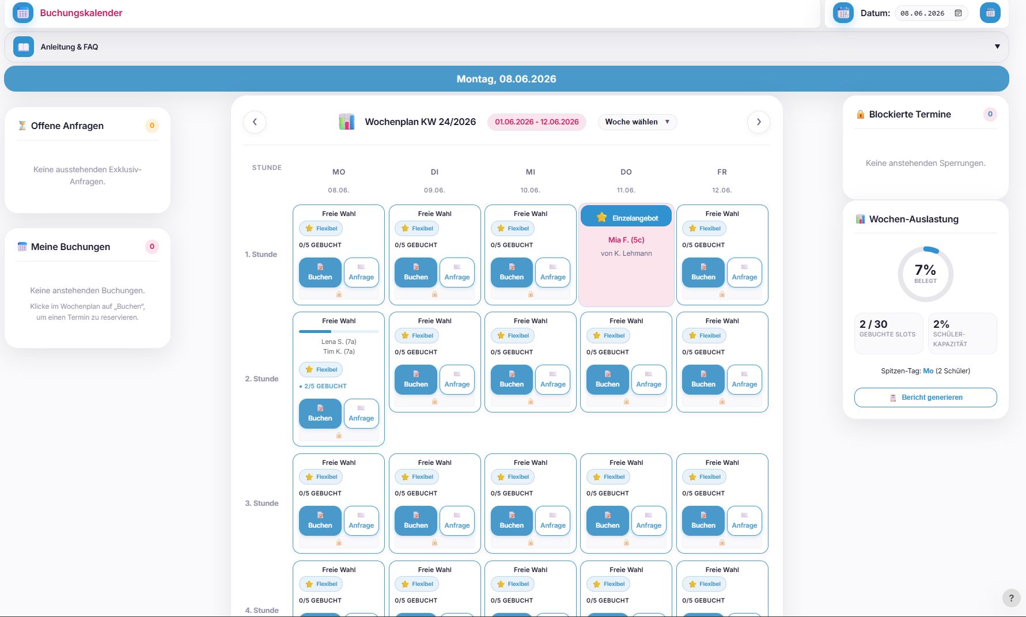Image resolution: width=1026 pixels, height=617 pixels.
Task: Click the Datum input field 08.06.2026
Action: point(931,13)
